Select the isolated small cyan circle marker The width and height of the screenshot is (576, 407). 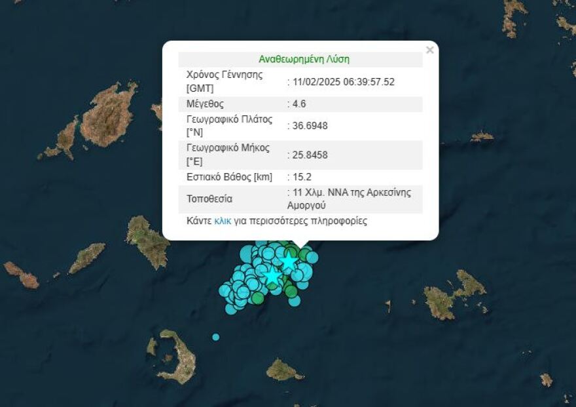click(215, 337)
